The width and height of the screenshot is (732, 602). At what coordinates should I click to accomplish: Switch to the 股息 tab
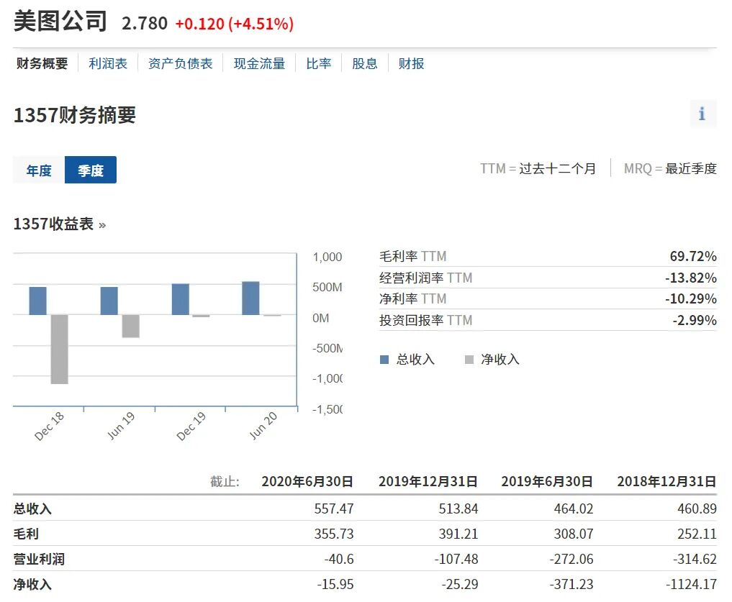365,63
